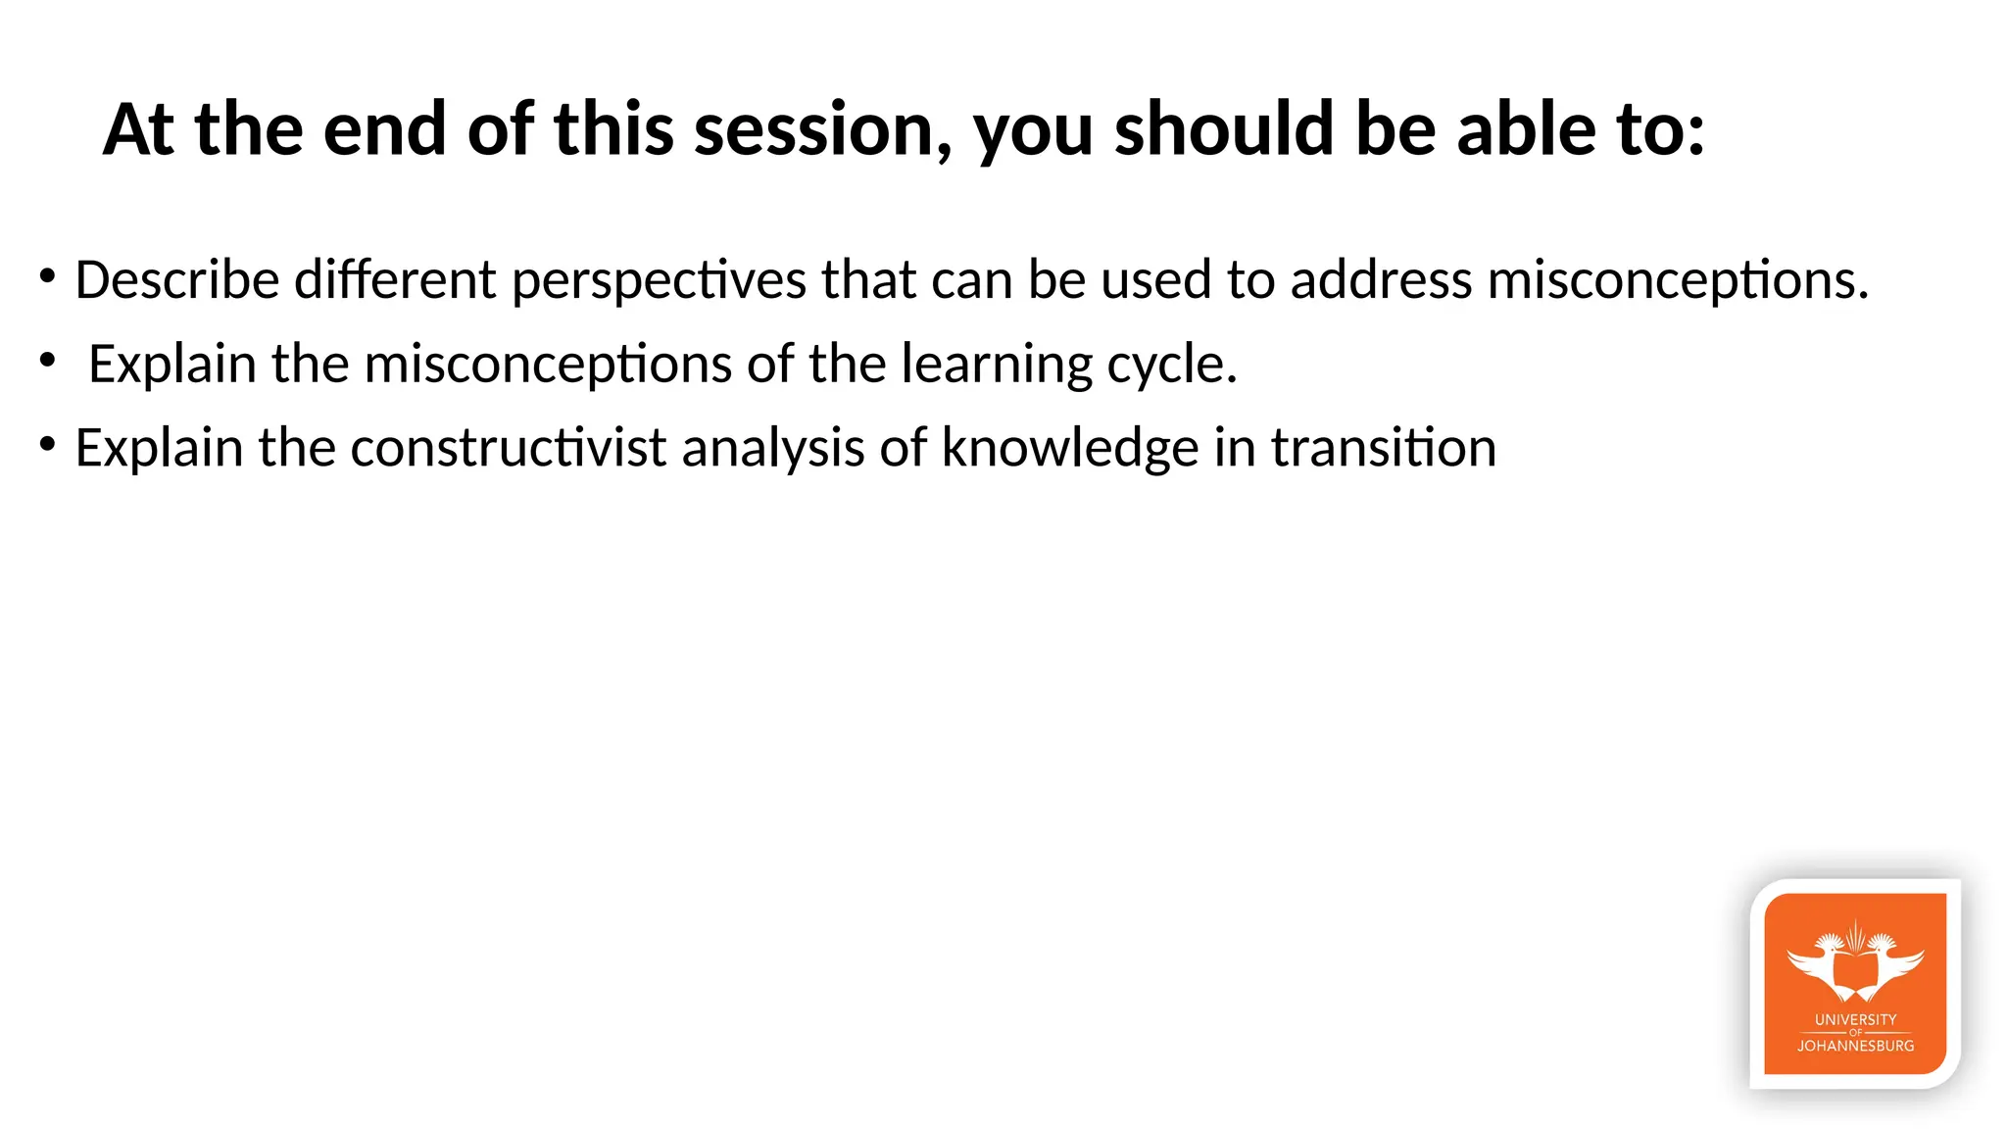Click the JOHANNESBURG text in the logo
Viewport: 2007px width, 1129px height.
pyautogui.click(x=1855, y=1046)
